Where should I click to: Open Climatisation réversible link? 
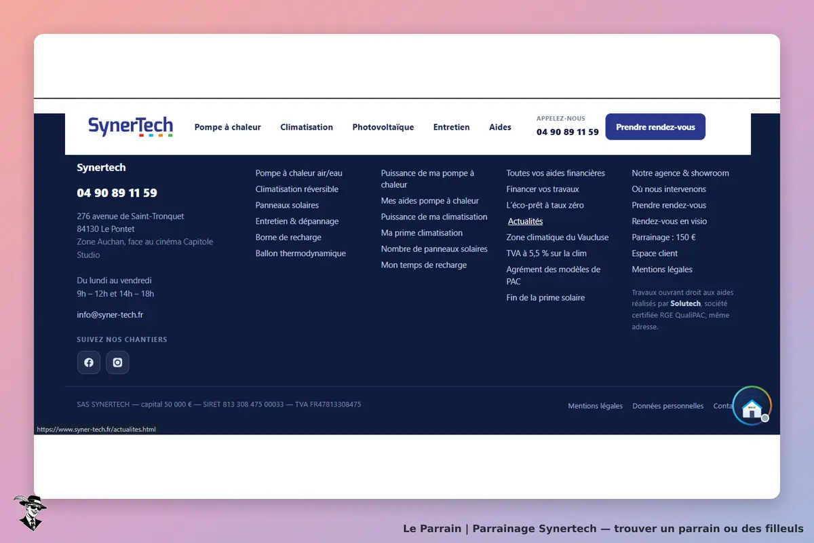(x=297, y=189)
